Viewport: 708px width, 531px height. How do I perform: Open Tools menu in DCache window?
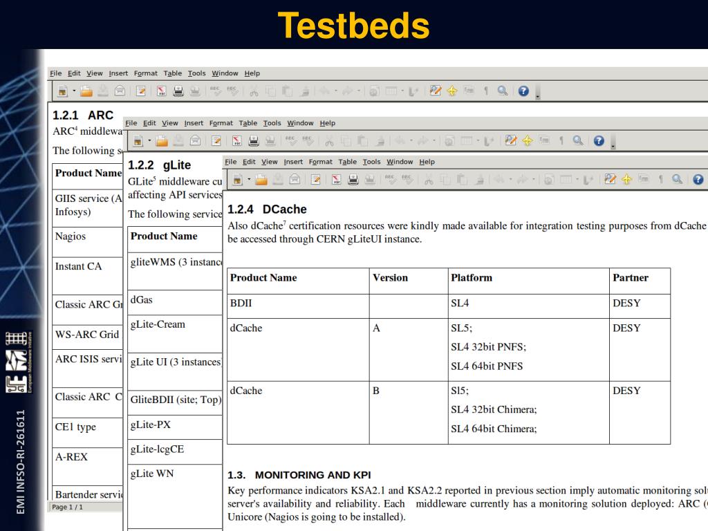(x=371, y=162)
